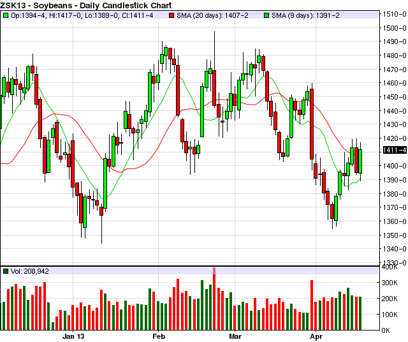
Task: Click the 1380-0 price axis label
Action: [x=395, y=194]
